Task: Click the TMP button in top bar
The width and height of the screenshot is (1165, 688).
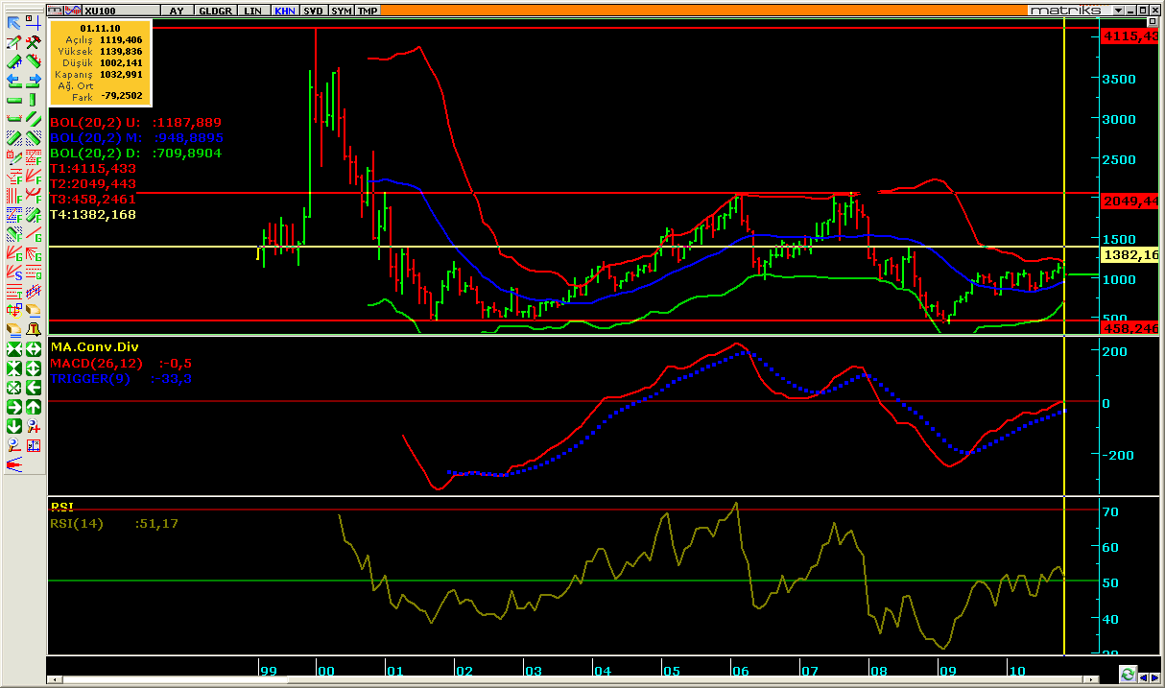Action: 367,11
